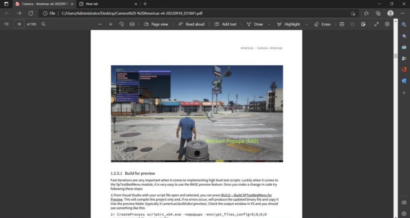Screen dimensions: 410x218
Task: Open a new browser tab with plus
Action: coord(145,4)
